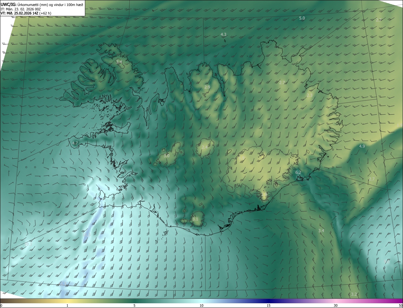Select the 3.0 value label on the map
Screen dimensions: 403x308
point(167,156)
